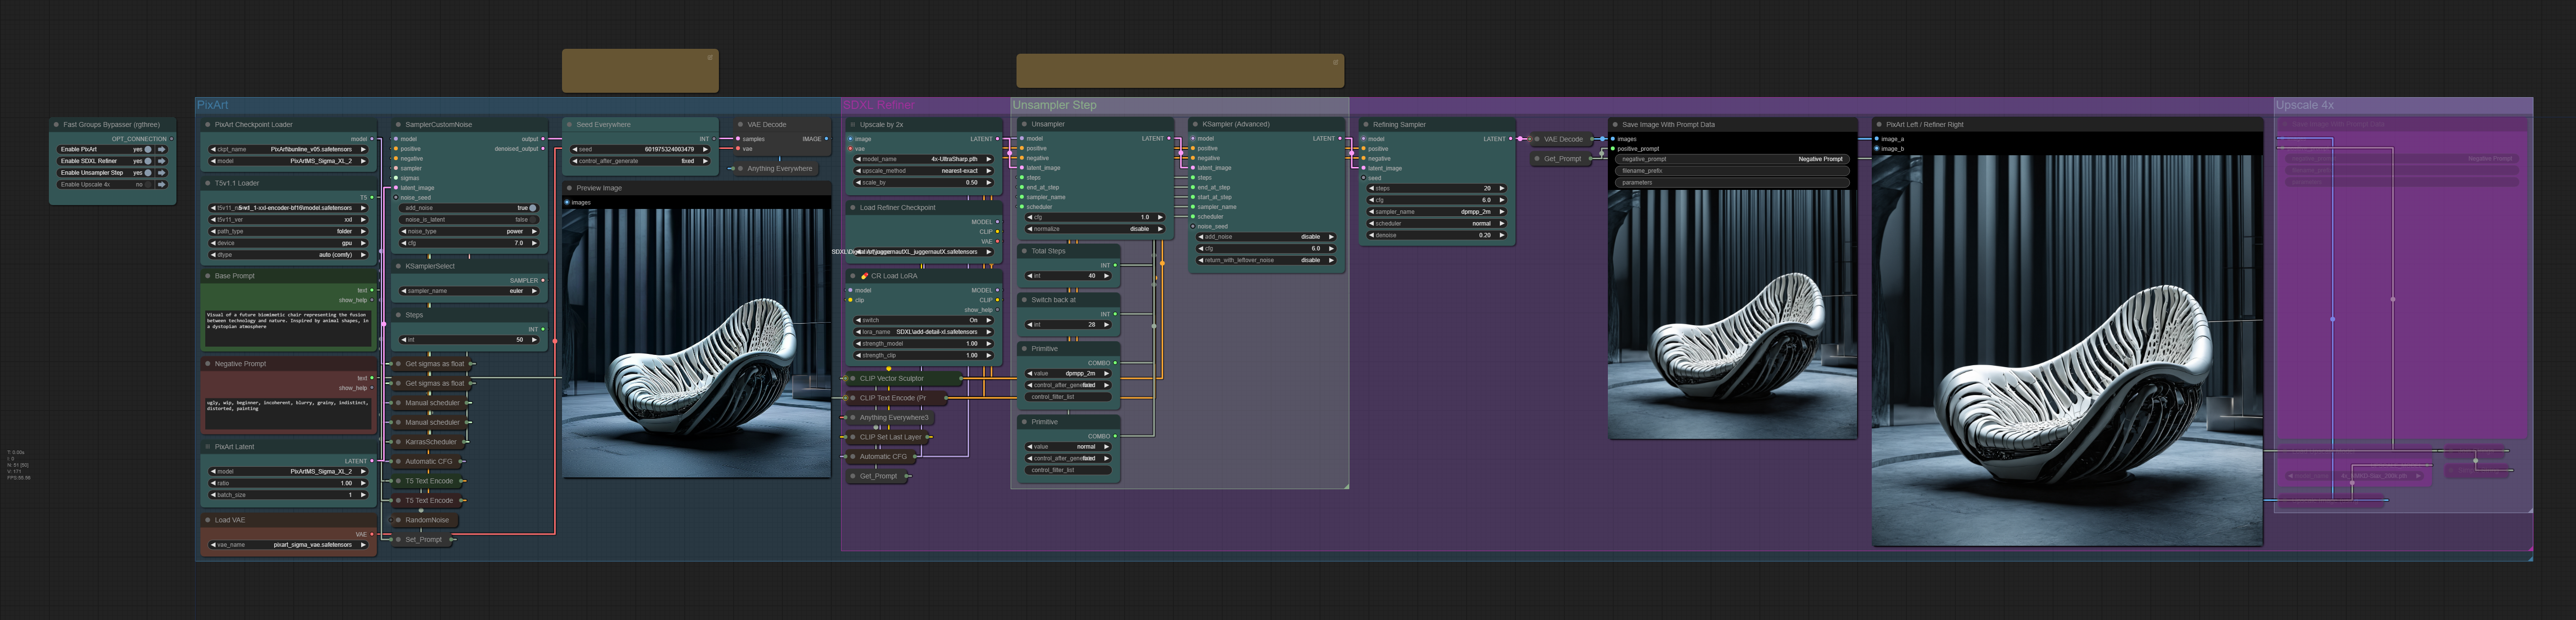Toggle the Enable SDXL Refiner switch
This screenshot has width=2576, height=620.
pos(148,161)
